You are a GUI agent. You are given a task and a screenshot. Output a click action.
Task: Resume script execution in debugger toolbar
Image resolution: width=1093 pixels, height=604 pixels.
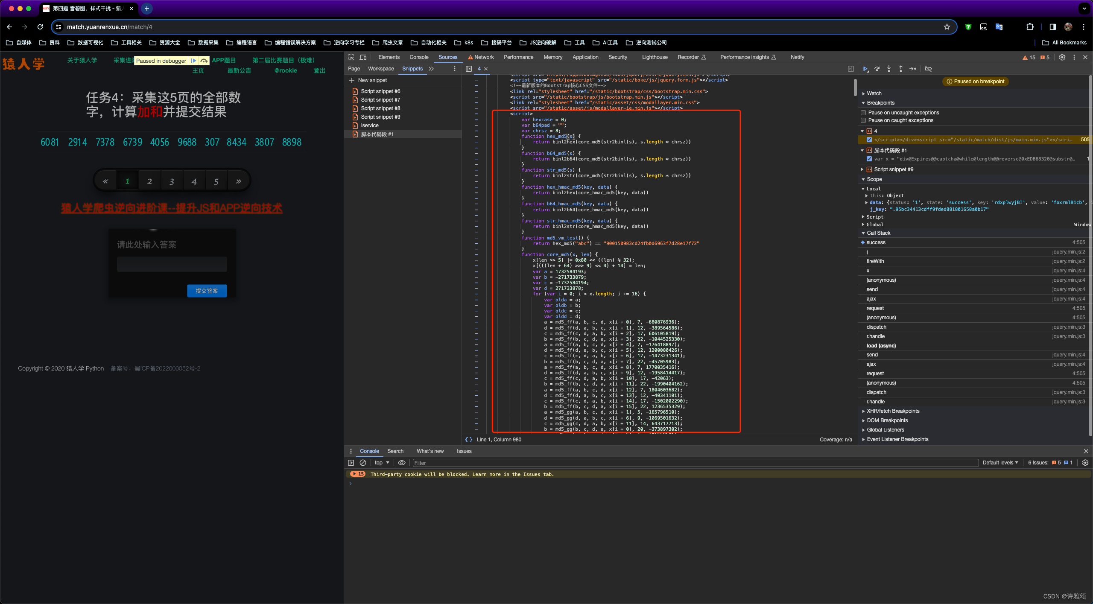coord(865,69)
